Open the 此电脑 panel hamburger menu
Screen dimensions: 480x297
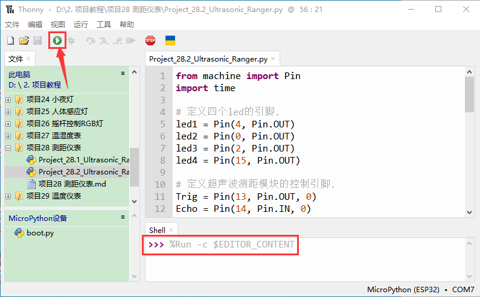click(123, 74)
